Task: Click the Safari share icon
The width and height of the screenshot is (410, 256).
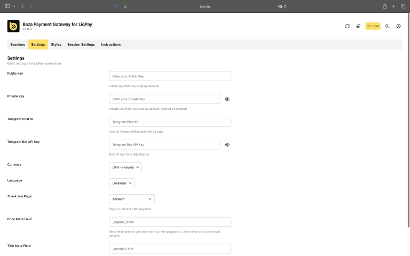Action: coord(385,6)
